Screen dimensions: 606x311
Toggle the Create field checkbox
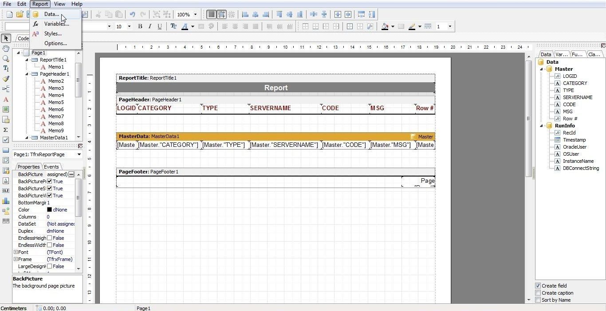(x=538, y=286)
